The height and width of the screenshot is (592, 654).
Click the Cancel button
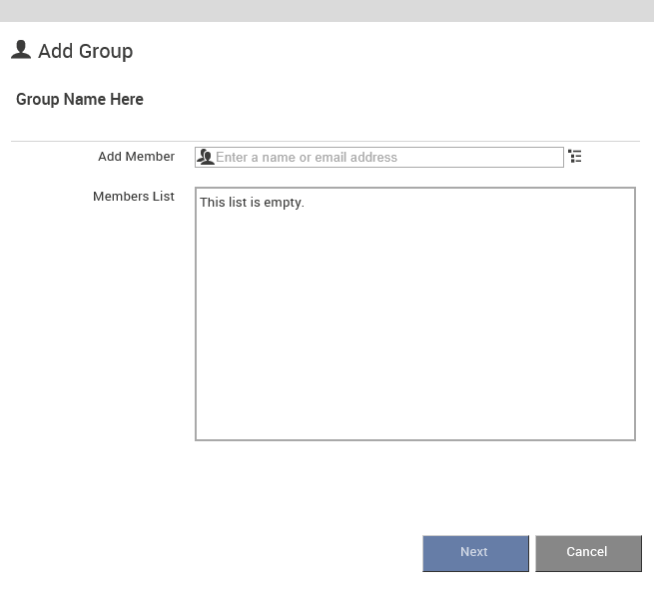(588, 553)
